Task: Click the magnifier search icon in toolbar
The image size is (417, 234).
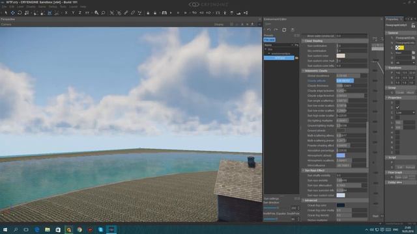Action: (x=103, y=13)
